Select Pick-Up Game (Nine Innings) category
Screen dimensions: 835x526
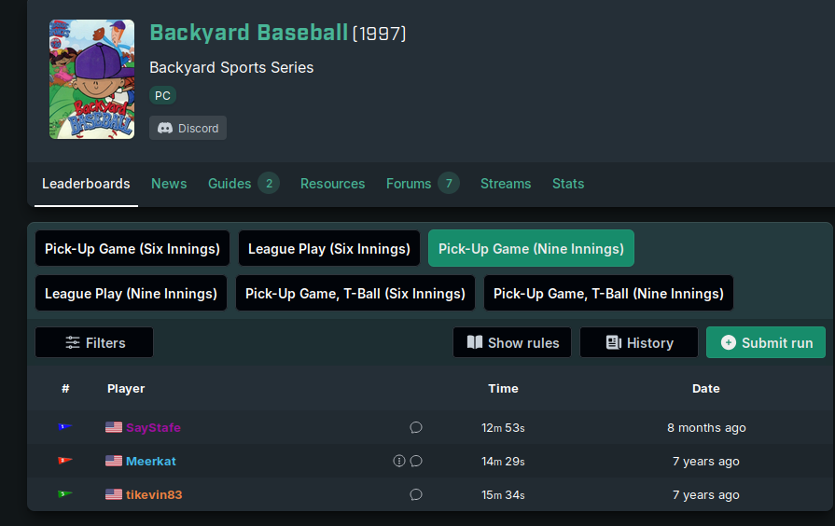click(x=531, y=249)
